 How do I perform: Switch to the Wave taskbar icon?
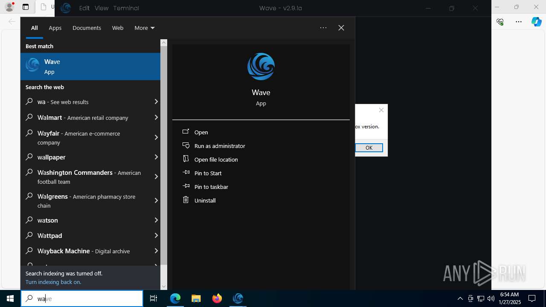[238, 298]
